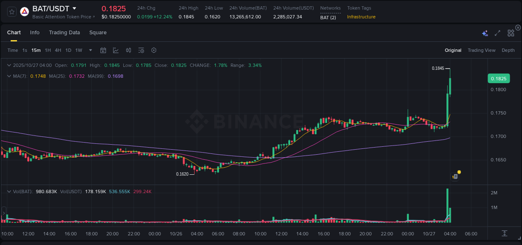Collapse the moving averages row chevron
This screenshot has width=522, height=245.
(9, 76)
